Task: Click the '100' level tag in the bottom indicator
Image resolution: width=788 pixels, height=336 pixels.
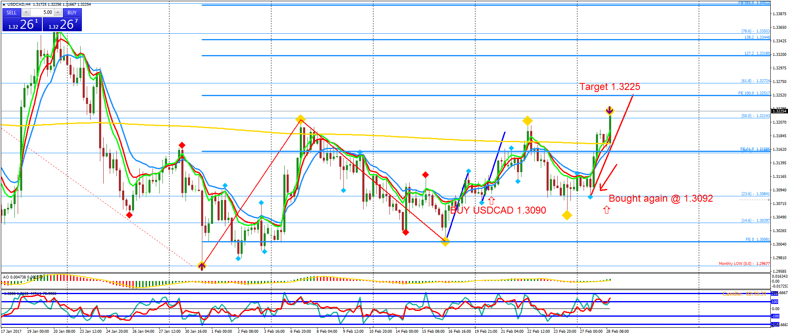Action: [775, 302]
